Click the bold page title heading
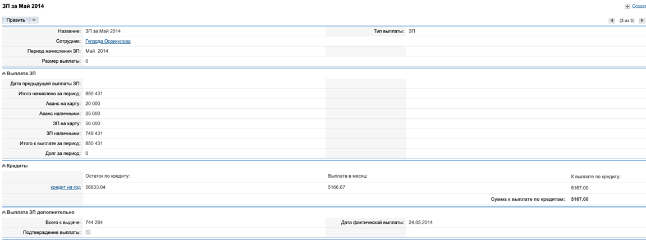Image resolution: width=646 pixels, height=240 pixels. (x=23, y=6)
